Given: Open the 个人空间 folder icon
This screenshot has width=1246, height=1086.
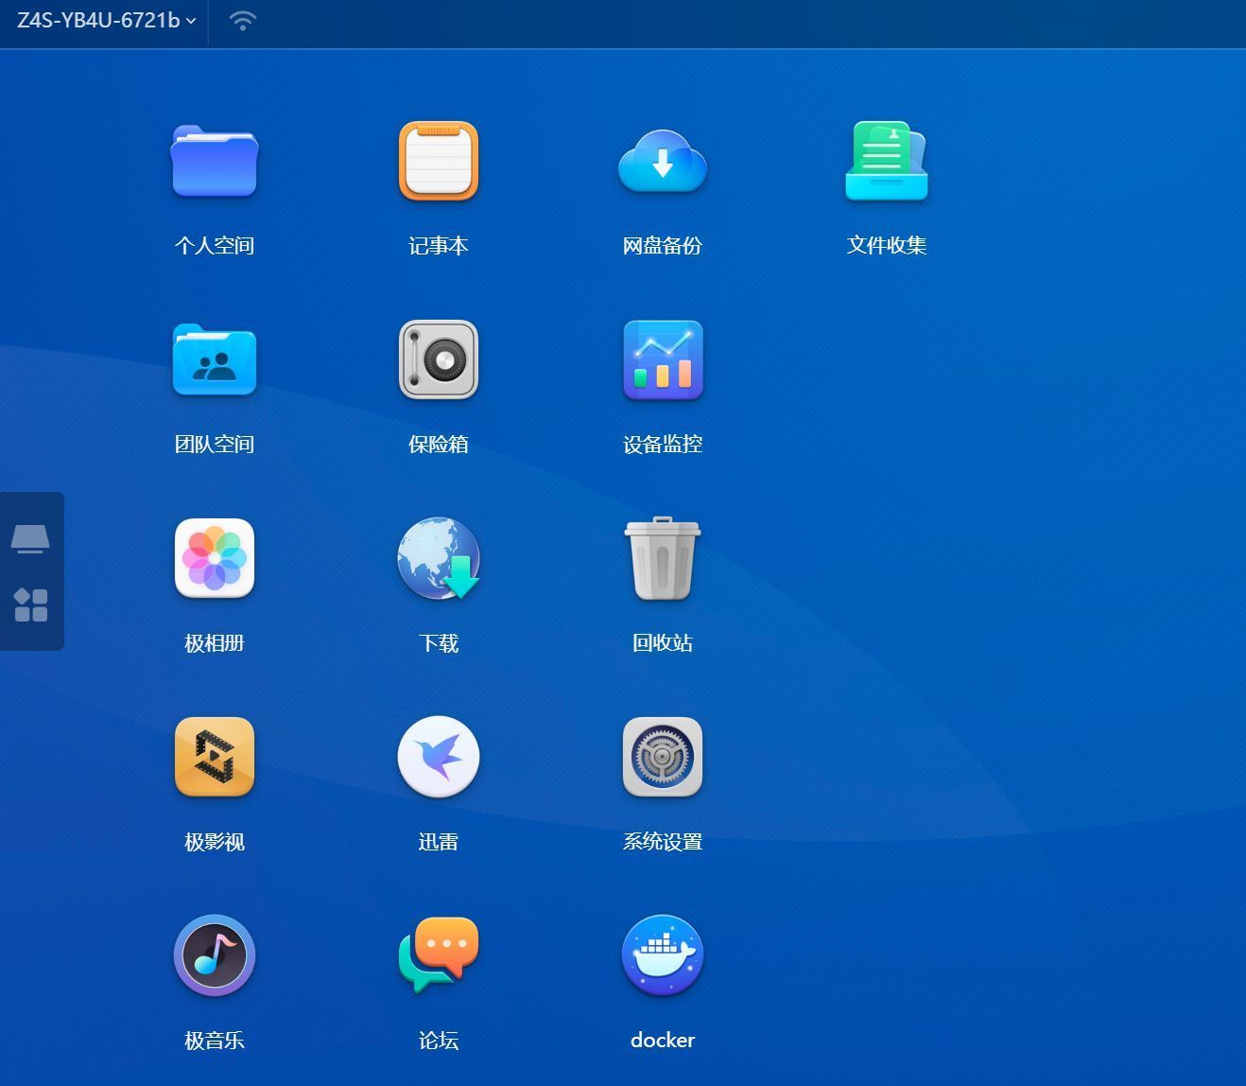Looking at the screenshot, I should (x=215, y=161).
